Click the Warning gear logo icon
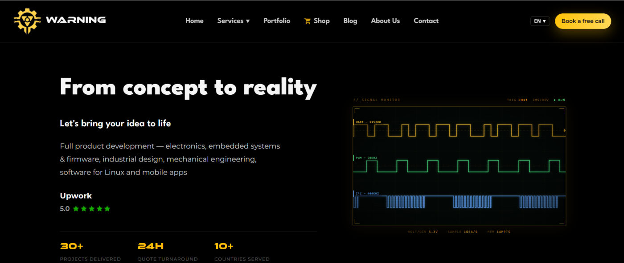This screenshot has width=624, height=263. (27, 20)
